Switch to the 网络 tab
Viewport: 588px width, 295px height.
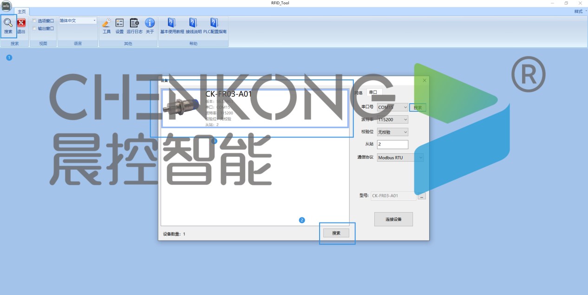[x=358, y=92]
